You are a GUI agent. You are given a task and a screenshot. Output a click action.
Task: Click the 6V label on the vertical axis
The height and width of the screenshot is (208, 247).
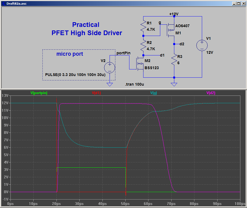(x=6, y=147)
